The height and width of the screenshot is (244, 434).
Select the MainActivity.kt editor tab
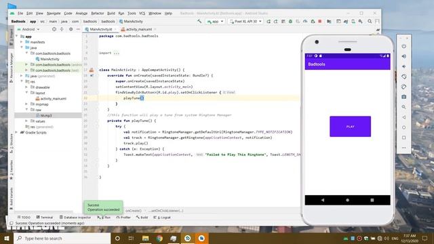pyautogui.click(x=101, y=29)
